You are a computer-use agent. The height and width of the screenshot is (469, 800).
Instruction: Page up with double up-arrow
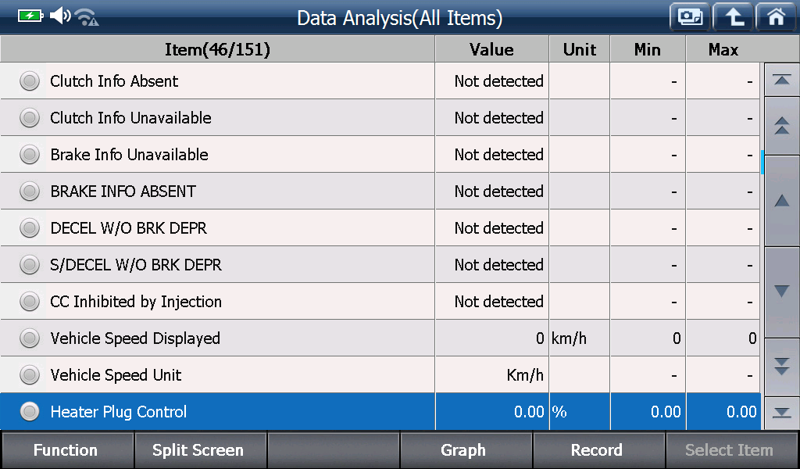click(x=781, y=126)
